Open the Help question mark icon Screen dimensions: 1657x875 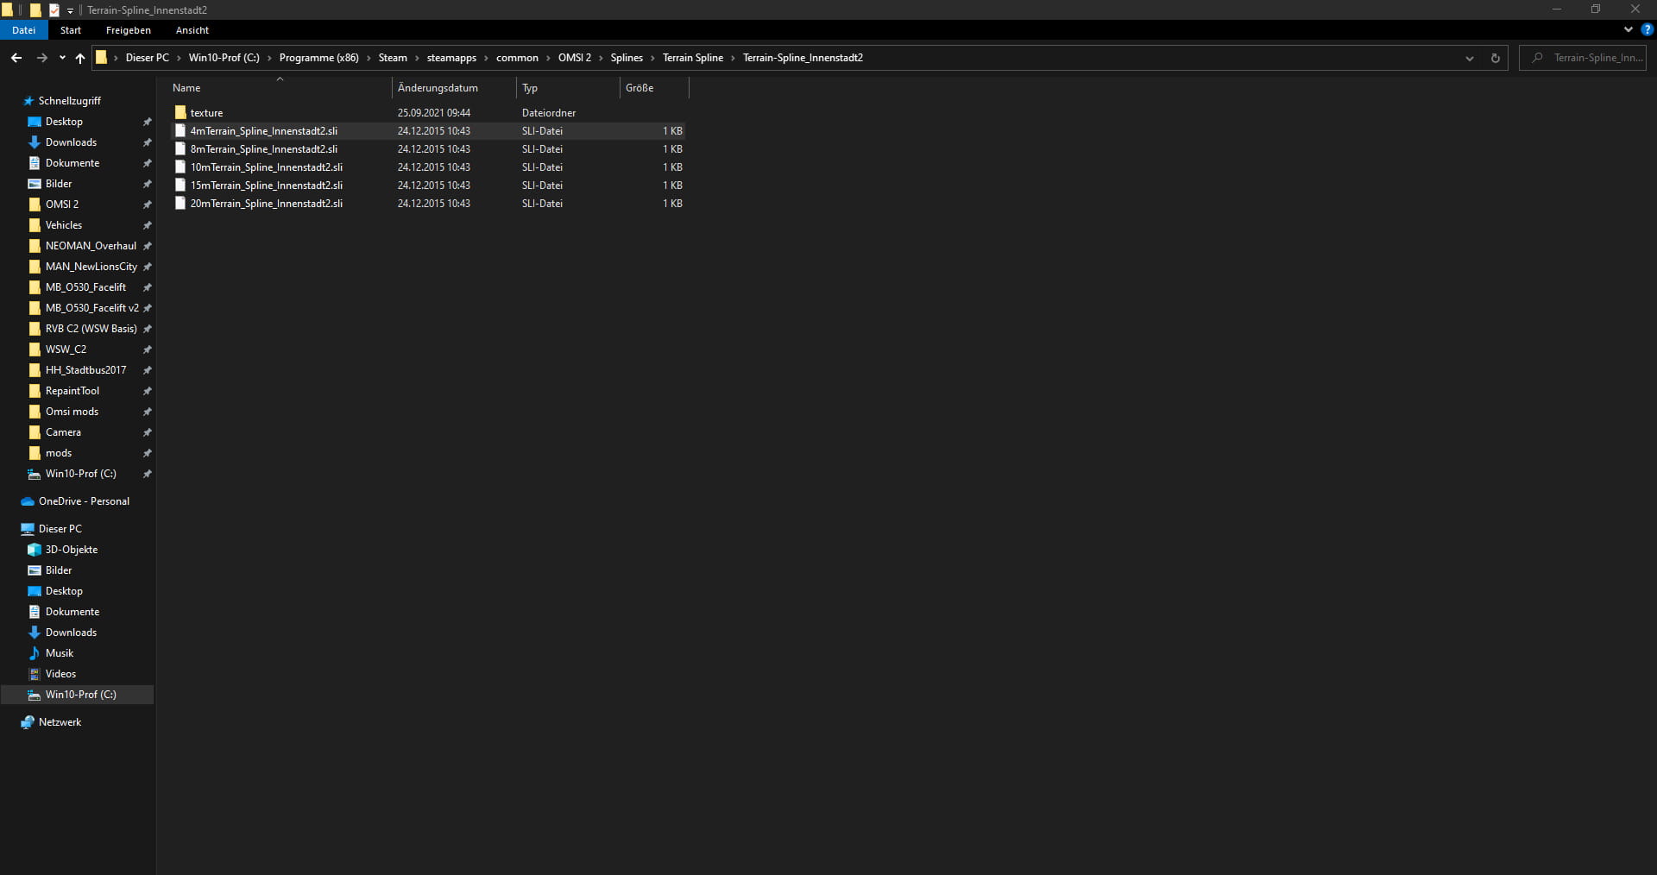tap(1647, 29)
